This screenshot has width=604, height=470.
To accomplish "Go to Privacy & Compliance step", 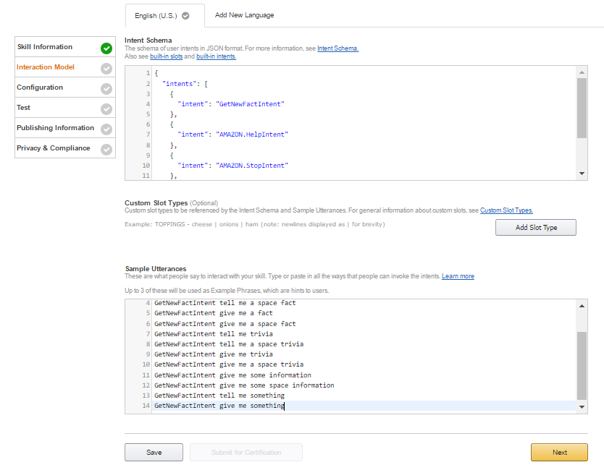I will [65, 148].
